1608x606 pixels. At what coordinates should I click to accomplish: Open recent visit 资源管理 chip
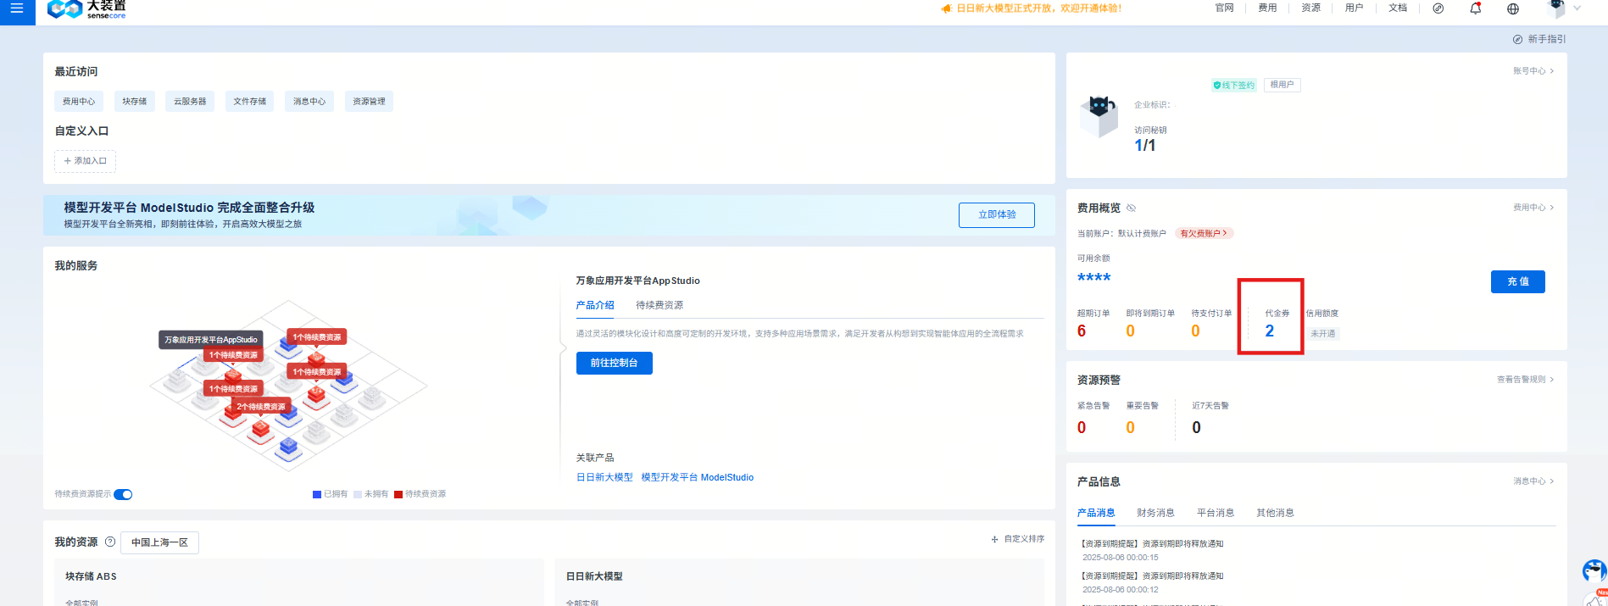pos(369,102)
